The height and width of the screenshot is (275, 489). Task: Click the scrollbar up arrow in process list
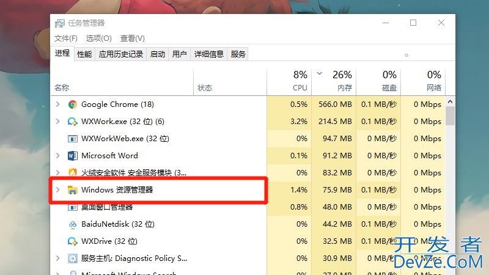click(450, 101)
